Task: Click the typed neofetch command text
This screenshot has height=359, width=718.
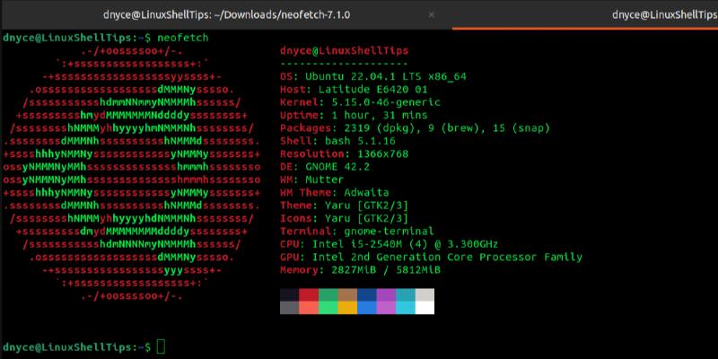Action: coord(182,38)
